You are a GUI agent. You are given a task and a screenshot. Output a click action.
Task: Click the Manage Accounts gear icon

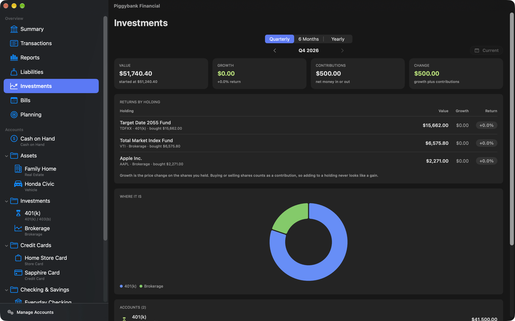pyautogui.click(x=10, y=312)
